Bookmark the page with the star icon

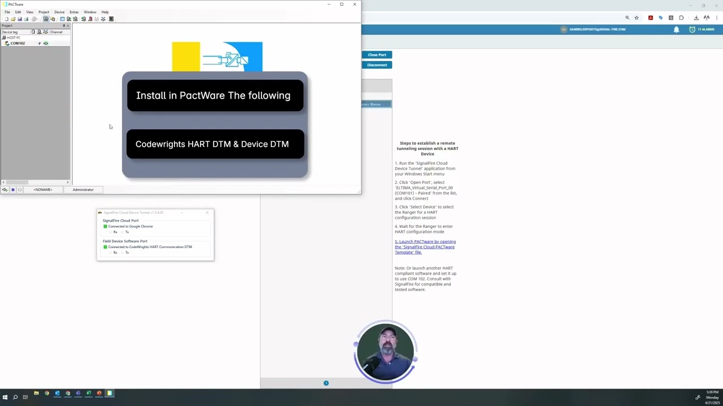637,18
